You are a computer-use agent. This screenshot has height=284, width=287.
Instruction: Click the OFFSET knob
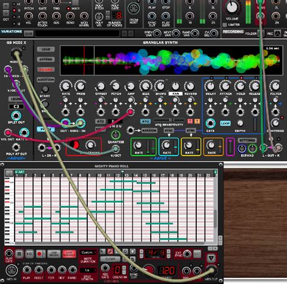tap(101, 86)
